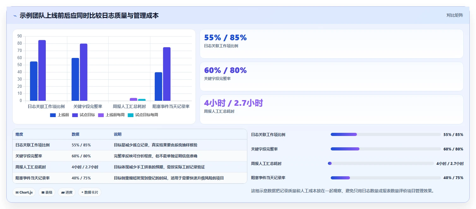Click the small cyan bar in 周报人工汇总耗时
476x209 pixels.
point(142,100)
